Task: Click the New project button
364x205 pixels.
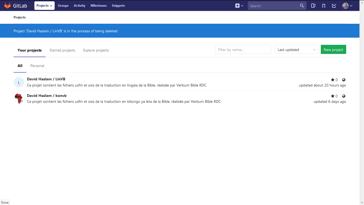Action: [333, 50]
